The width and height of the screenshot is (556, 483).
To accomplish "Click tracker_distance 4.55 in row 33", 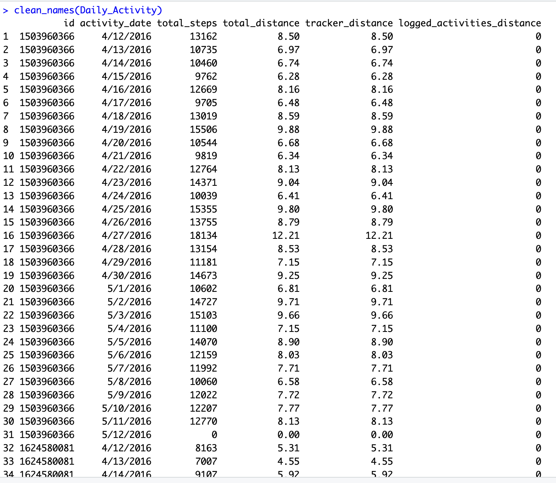I will (x=382, y=461).
